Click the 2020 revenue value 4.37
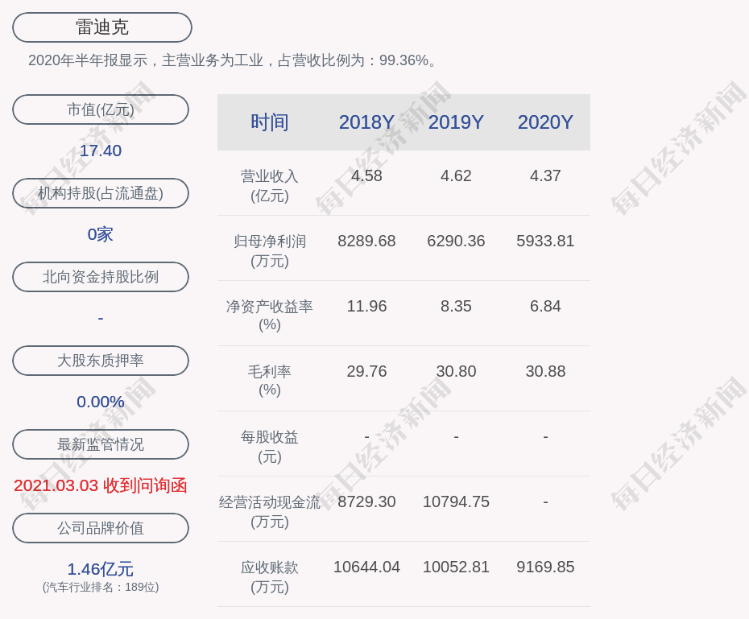The image size is (749, 619). [545, 175]
